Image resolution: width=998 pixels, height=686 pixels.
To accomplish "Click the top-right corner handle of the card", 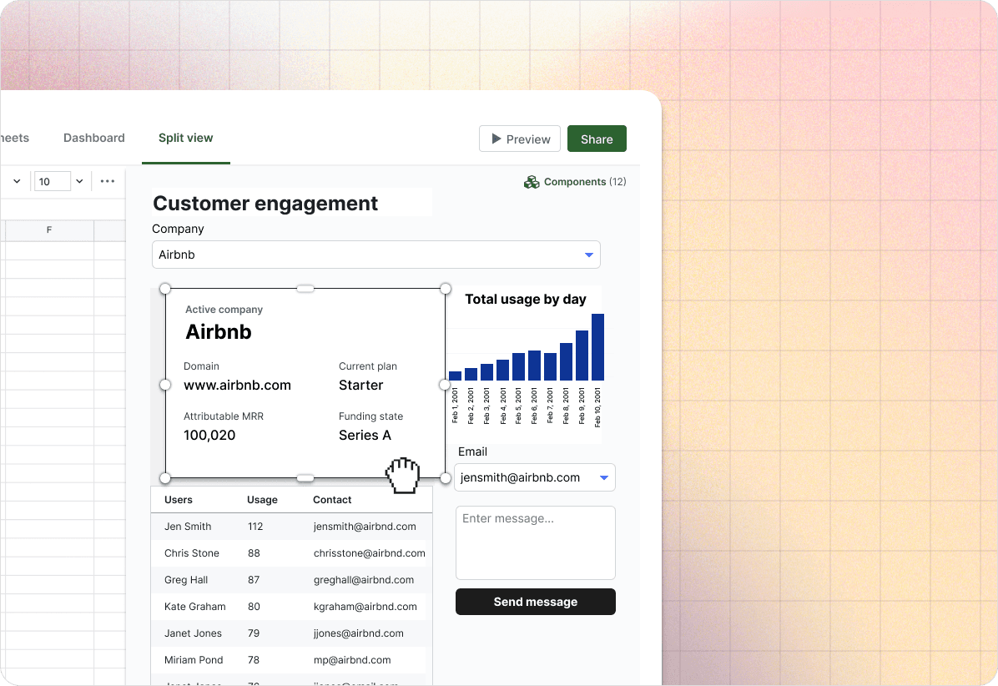I will pyautogui.click(x=446, y=288).
